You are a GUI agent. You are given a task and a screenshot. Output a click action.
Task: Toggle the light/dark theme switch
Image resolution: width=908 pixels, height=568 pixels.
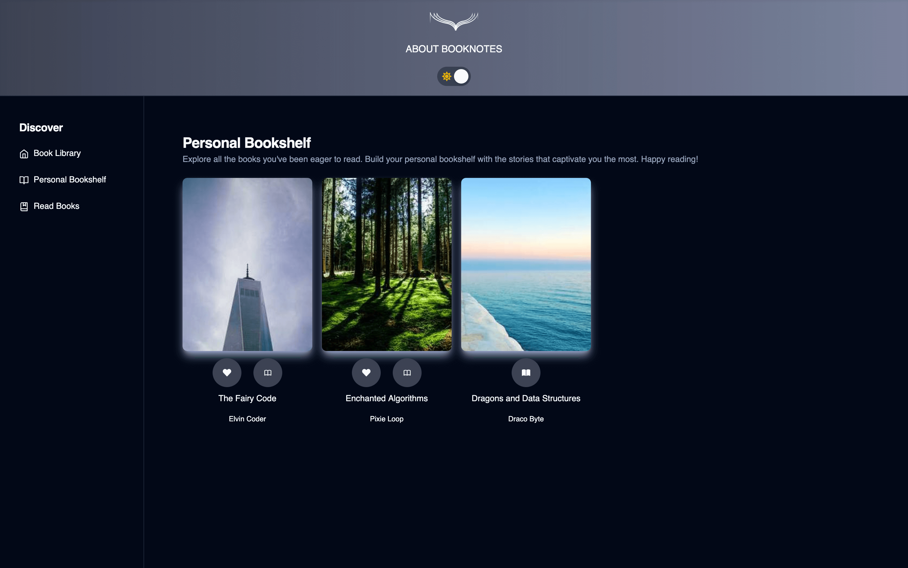click(454, 76)
